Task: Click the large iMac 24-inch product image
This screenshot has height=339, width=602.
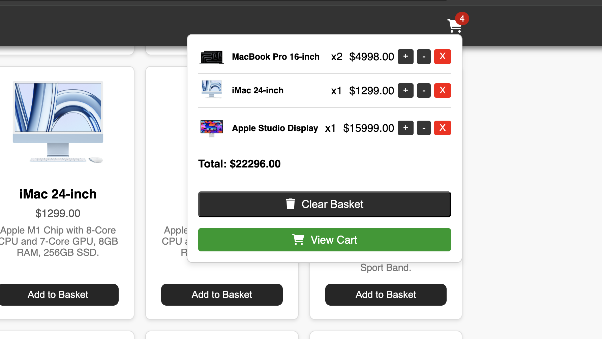Action: tap(58, 122)
